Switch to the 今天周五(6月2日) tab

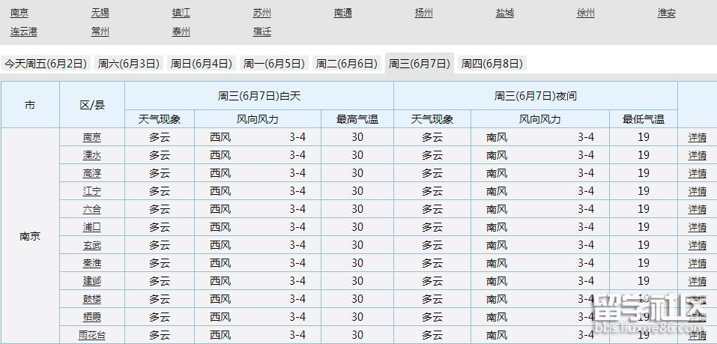[46, 64]
